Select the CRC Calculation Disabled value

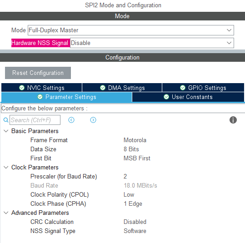click(x=135, y=222)
